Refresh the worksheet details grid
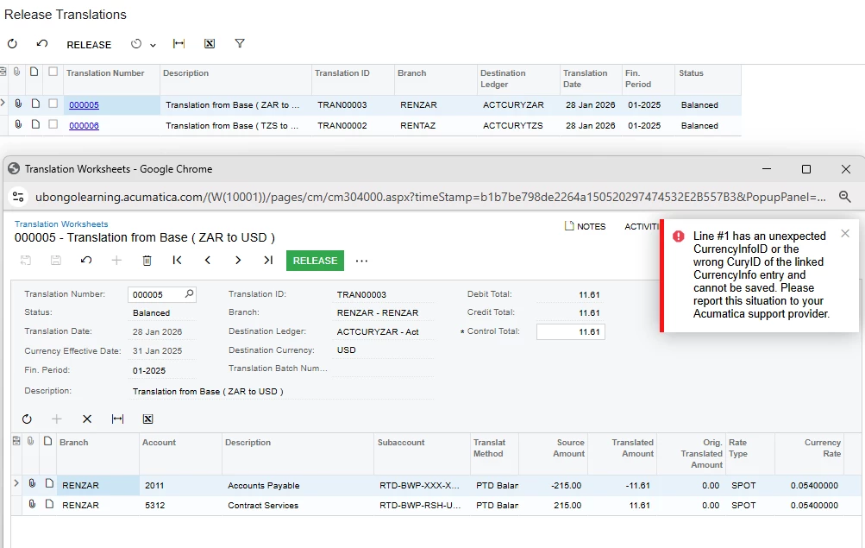Screen dimensions: 865x548 [x=27, y=419]
